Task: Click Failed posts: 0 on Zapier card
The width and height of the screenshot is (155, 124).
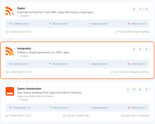Action: 137,24
